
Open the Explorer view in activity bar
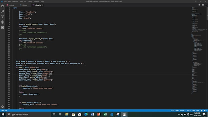tap(2, 6)
